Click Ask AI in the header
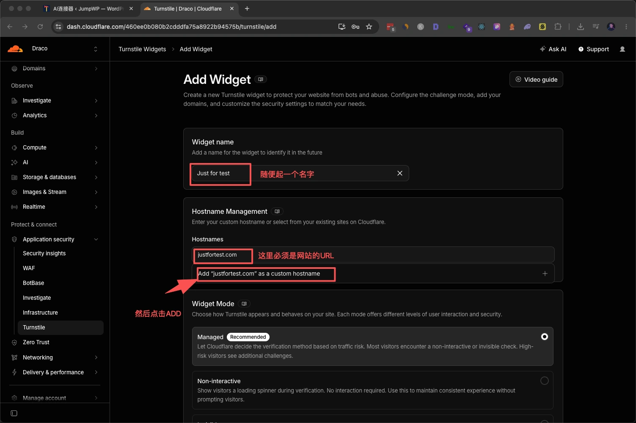Image resolution: width=636 pixels, height=423 pixels. [x=553, y=49]
